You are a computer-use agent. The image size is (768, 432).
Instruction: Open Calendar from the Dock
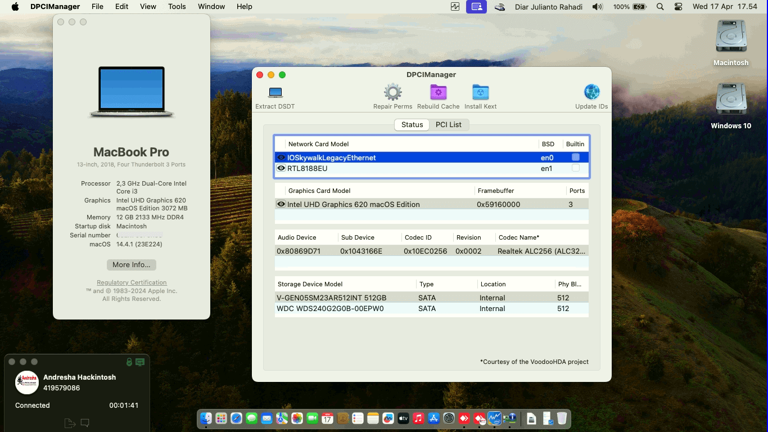click(x=326, y=418)
